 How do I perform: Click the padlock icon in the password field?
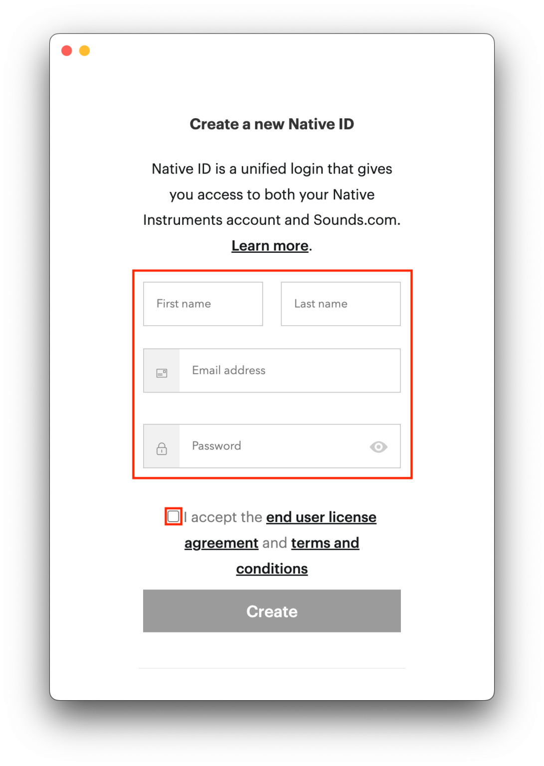pyautogui.click(x=161, y=446)
